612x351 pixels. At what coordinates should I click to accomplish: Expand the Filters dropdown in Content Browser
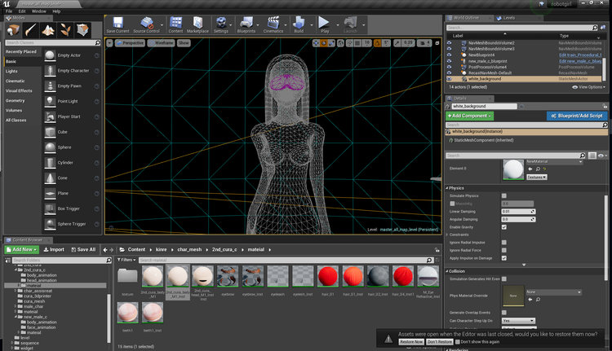pos(126,260)
